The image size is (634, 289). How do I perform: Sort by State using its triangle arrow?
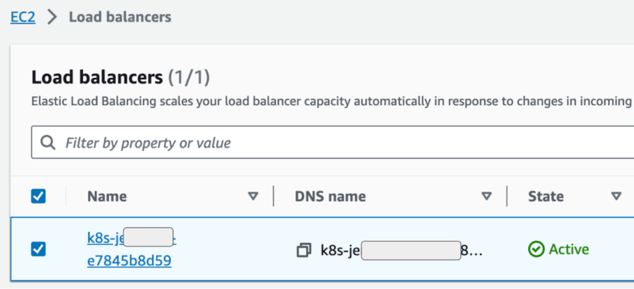point(616,196)
